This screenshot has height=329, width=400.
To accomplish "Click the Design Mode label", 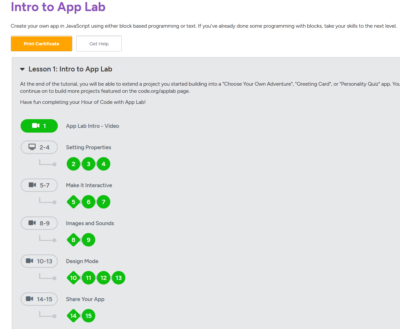I will [x=82, y=261].
